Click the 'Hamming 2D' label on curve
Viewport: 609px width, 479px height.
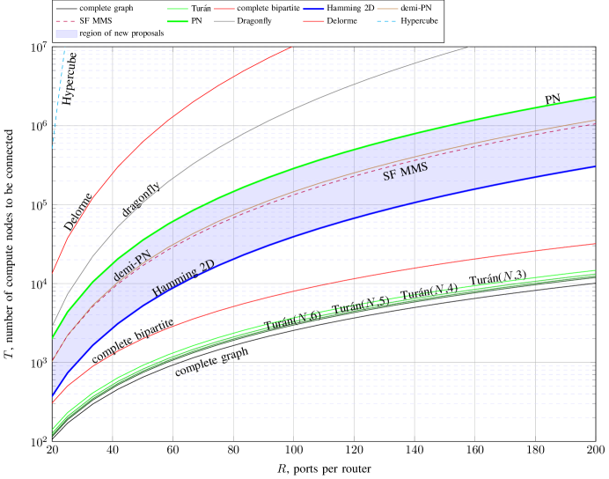pyautogui.click(x=183, y=278)
